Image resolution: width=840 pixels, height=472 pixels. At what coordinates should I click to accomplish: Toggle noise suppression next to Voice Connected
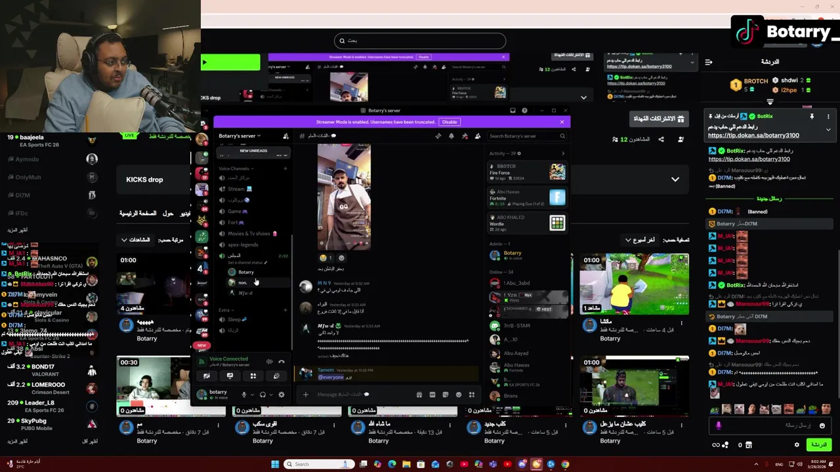tap(269, 361)
